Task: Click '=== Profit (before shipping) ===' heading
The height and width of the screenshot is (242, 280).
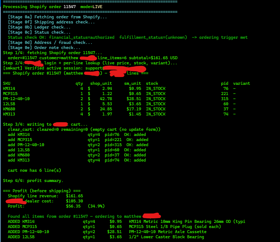Action: pyautogui.click(x=42, y=191)
